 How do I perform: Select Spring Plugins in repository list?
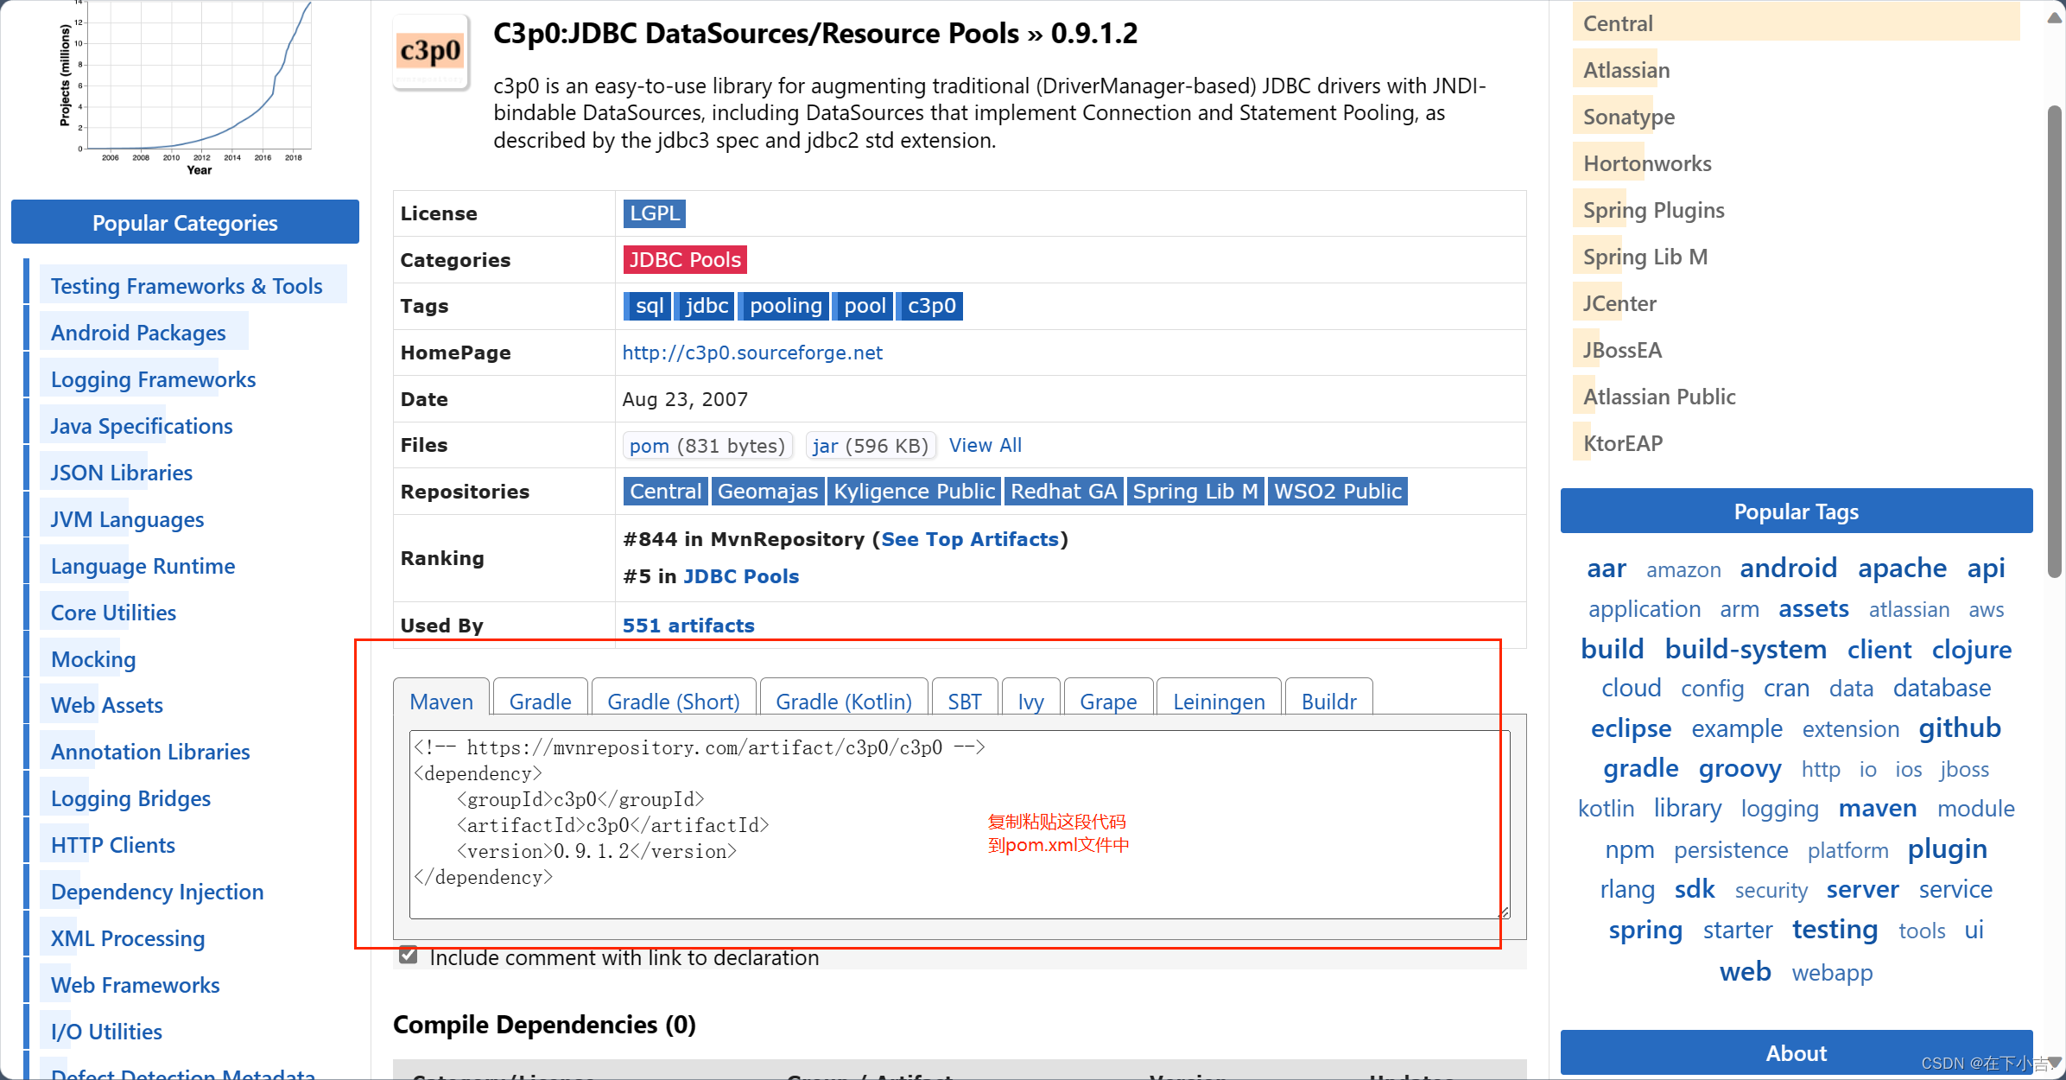(1653, 210)
